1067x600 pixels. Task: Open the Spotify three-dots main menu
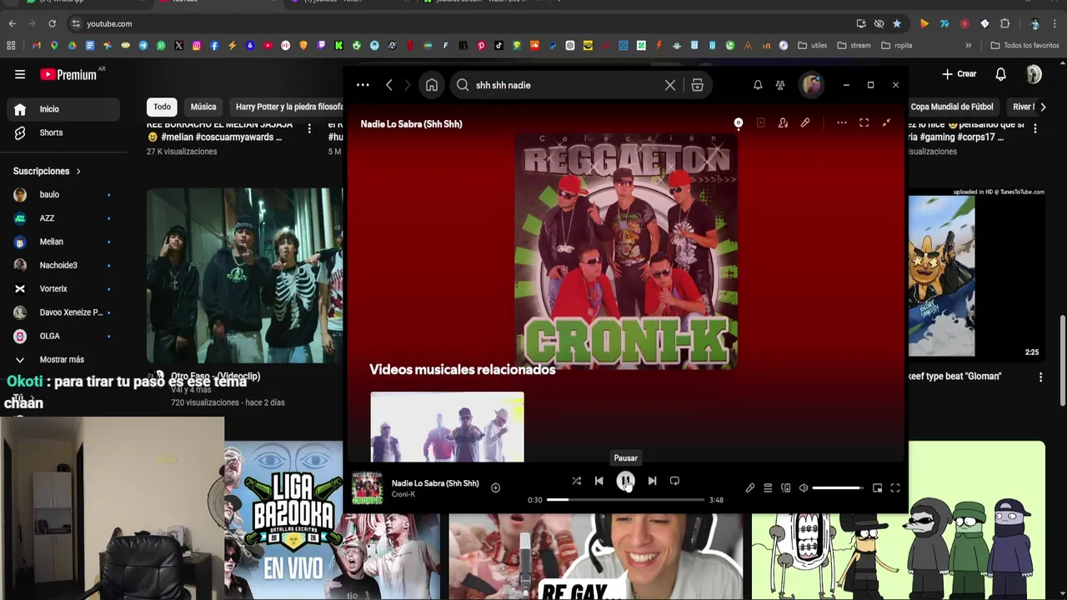coord(363,85)
